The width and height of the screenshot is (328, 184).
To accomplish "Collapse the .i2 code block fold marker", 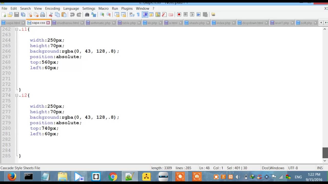I will (x=16, y=95).
